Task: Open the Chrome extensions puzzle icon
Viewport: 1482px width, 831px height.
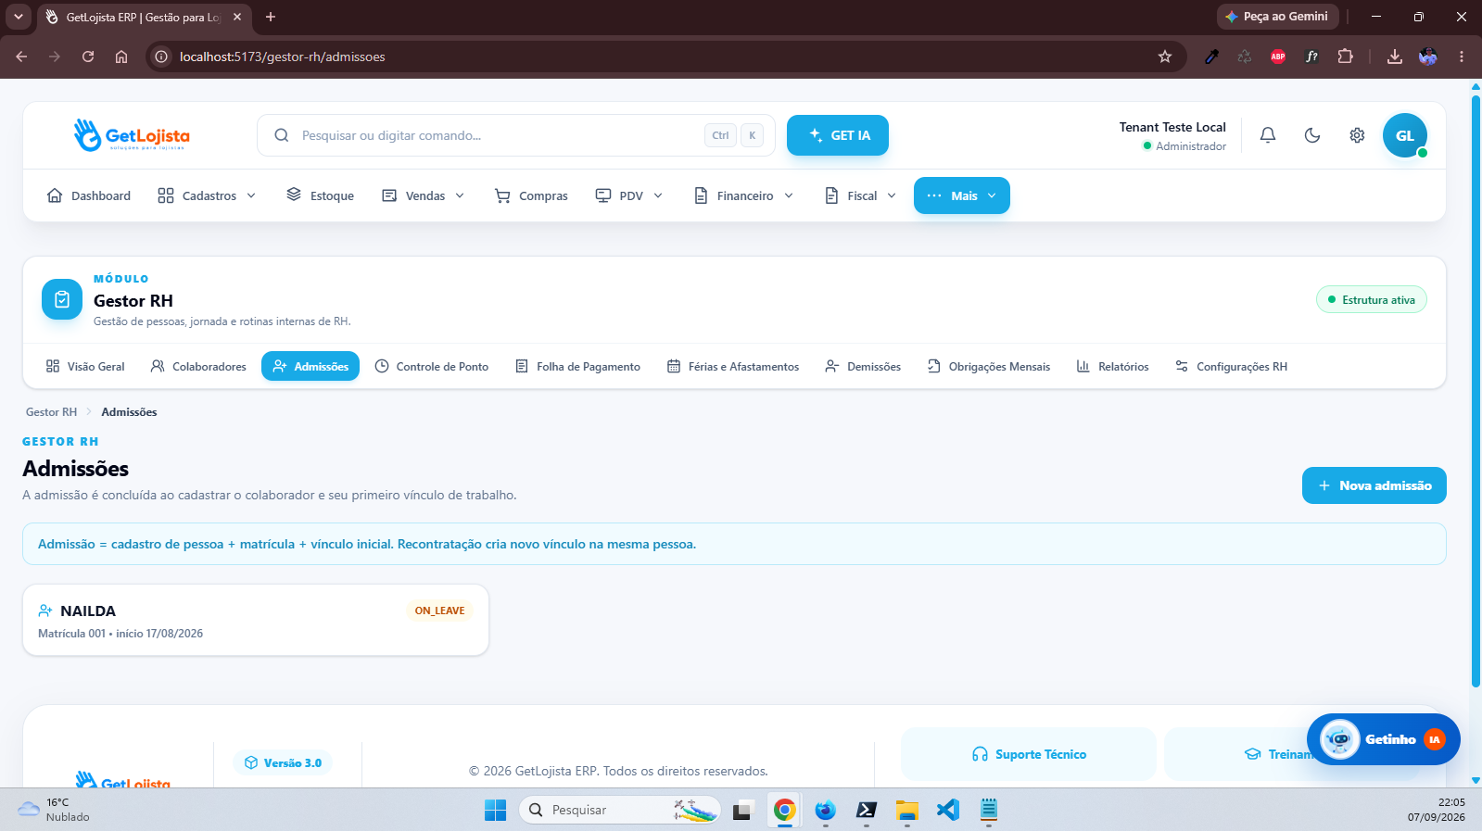Action: click(x=1346, y=57)
